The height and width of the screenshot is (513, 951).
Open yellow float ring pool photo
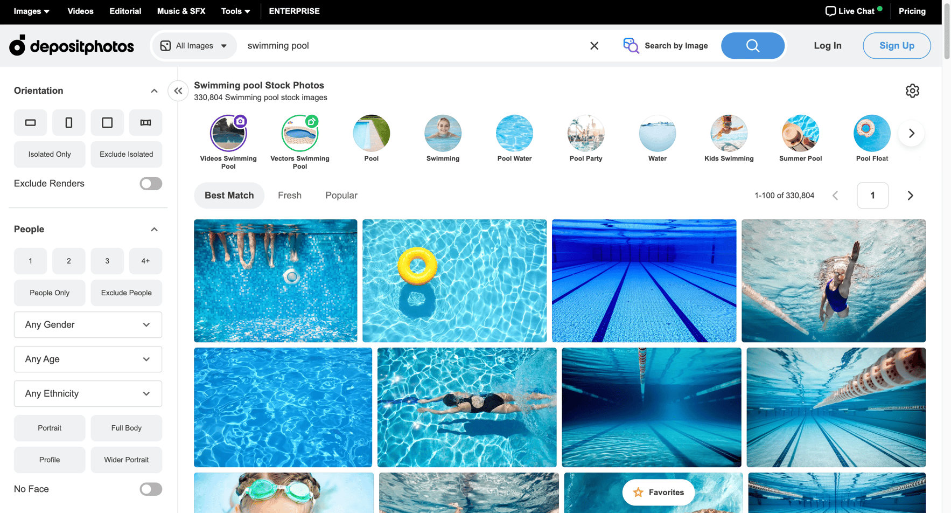(454, 280)
